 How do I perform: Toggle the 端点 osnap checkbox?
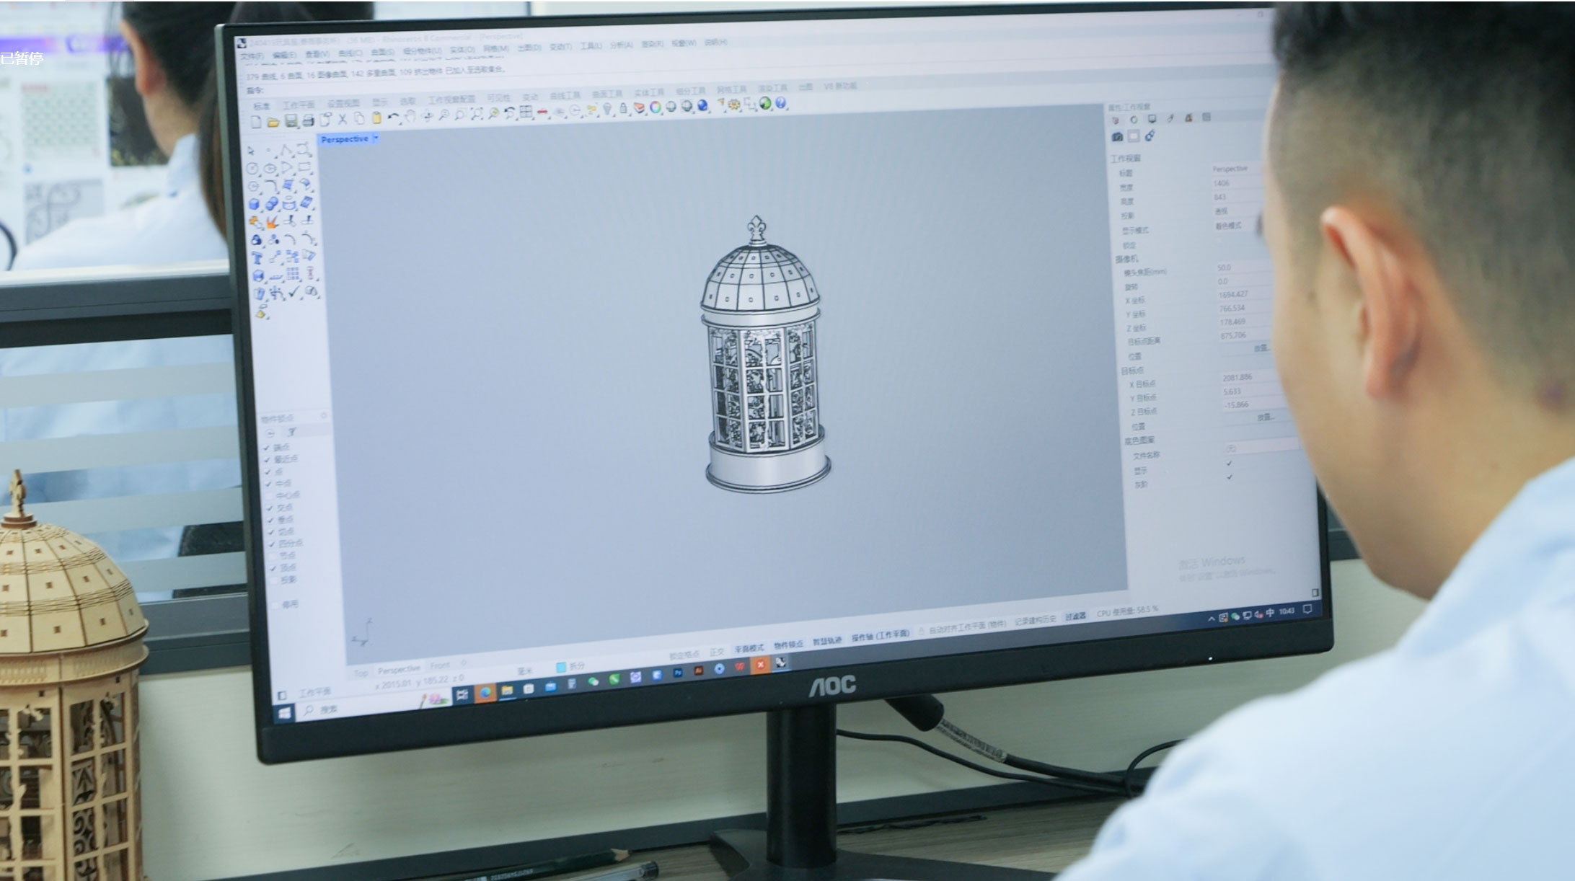(x=268, y=447)
